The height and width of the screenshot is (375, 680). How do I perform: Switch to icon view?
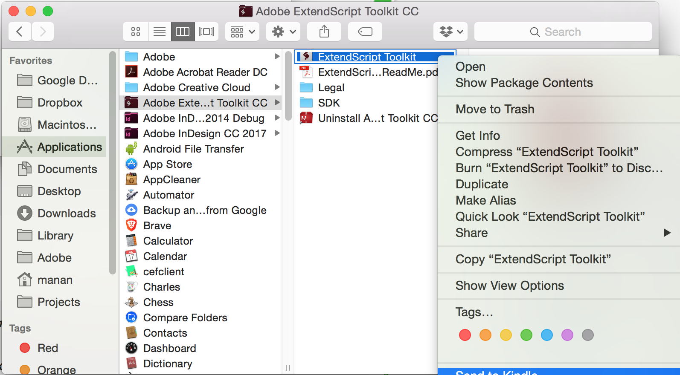coord(136,32)
